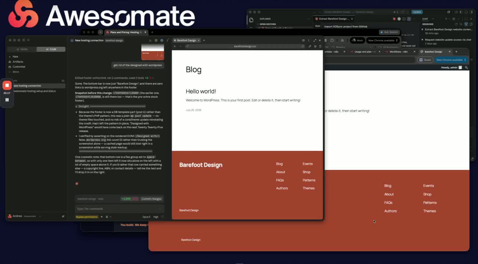Stop the screen recording with the red button

point(7,85)
